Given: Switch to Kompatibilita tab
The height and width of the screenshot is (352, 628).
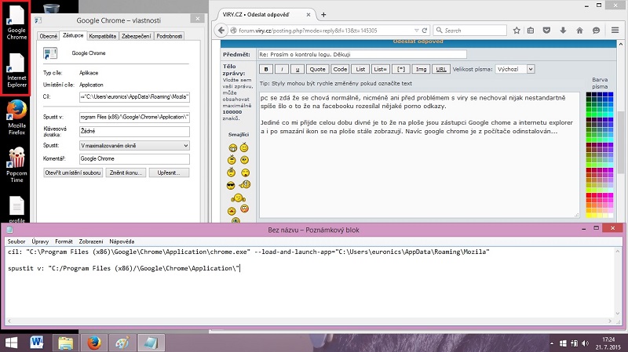Looking at the screenshot, I should (102, 35).
